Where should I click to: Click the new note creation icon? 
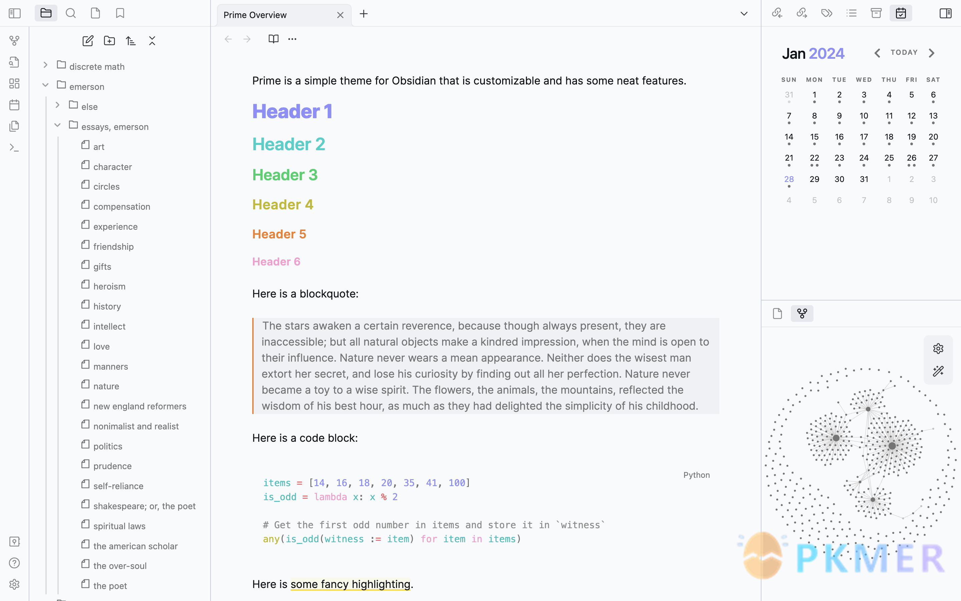(x=87, y=41)
